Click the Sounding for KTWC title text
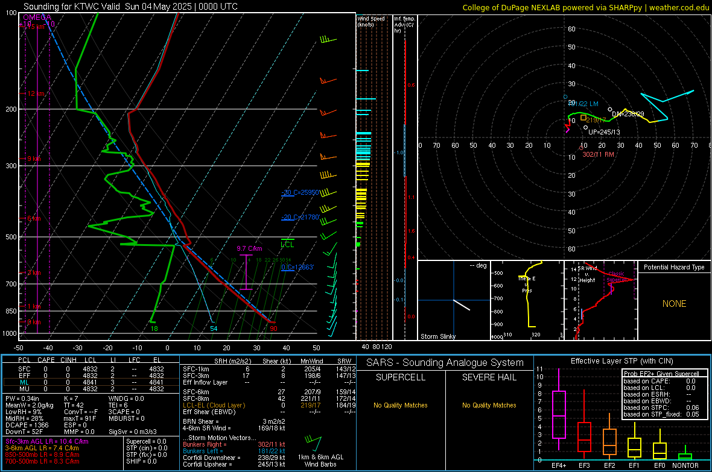 [130, 7]
